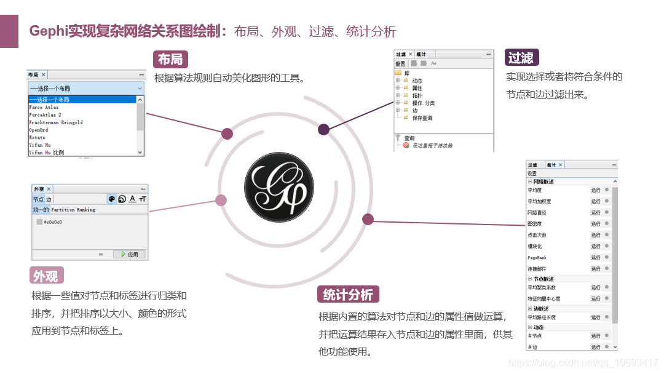664x374 pixels.
Task: Click the folder icon beside 属性
Action: (x=406, y=88)
